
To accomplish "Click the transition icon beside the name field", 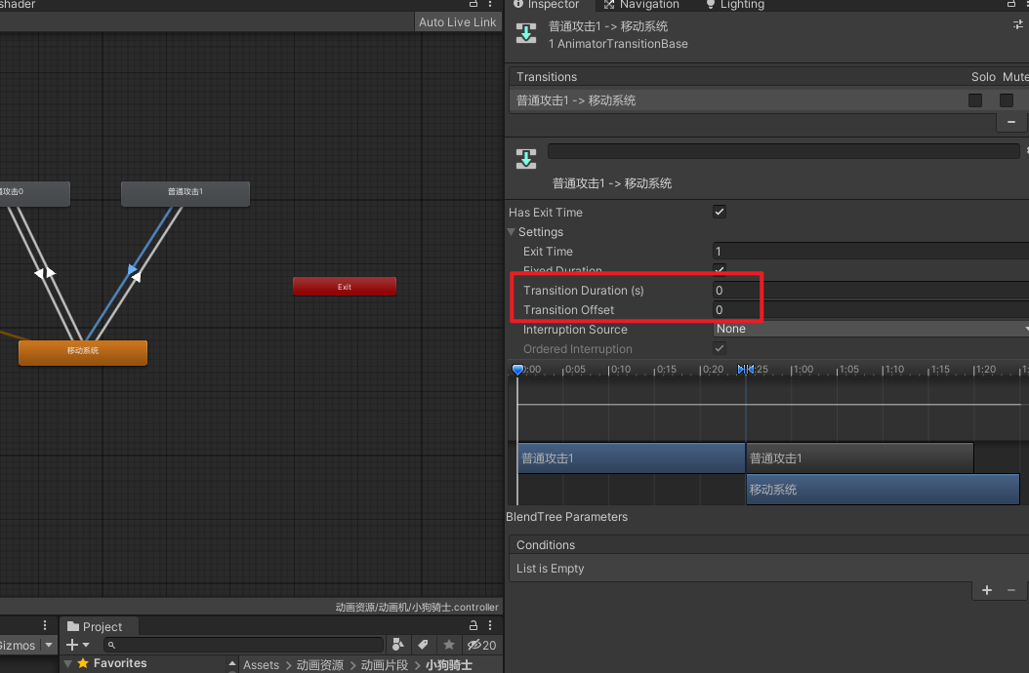I will tap(525, 158).
